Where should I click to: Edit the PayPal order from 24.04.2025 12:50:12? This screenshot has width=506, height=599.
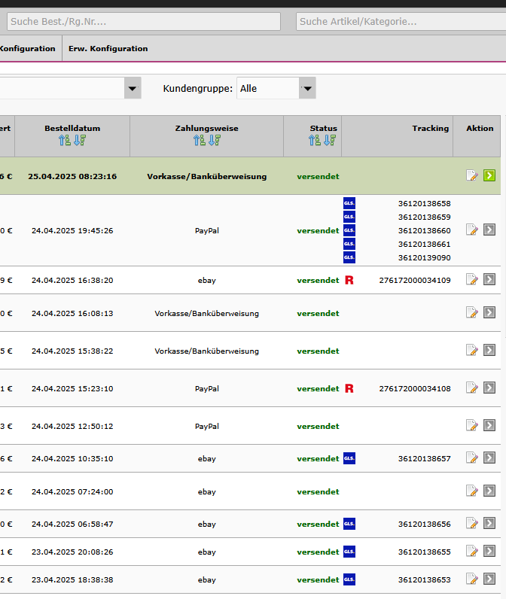[472, 426]
